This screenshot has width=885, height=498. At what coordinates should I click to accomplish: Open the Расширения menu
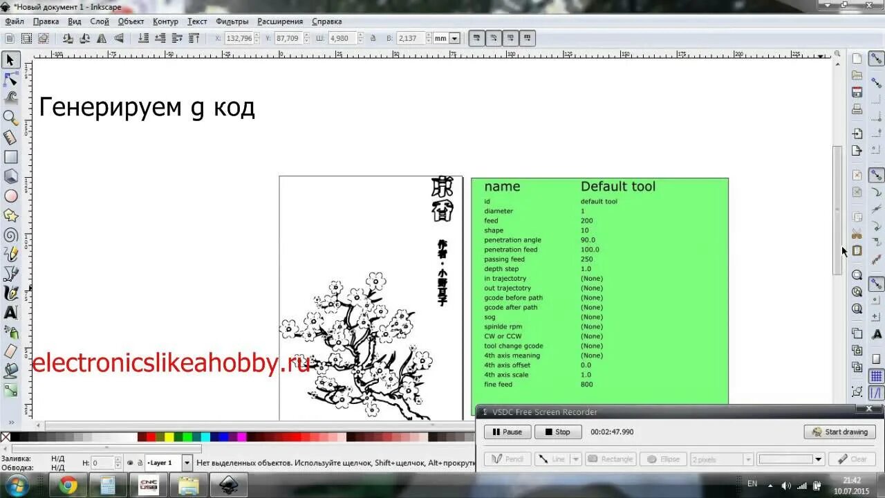coord(281,21)
